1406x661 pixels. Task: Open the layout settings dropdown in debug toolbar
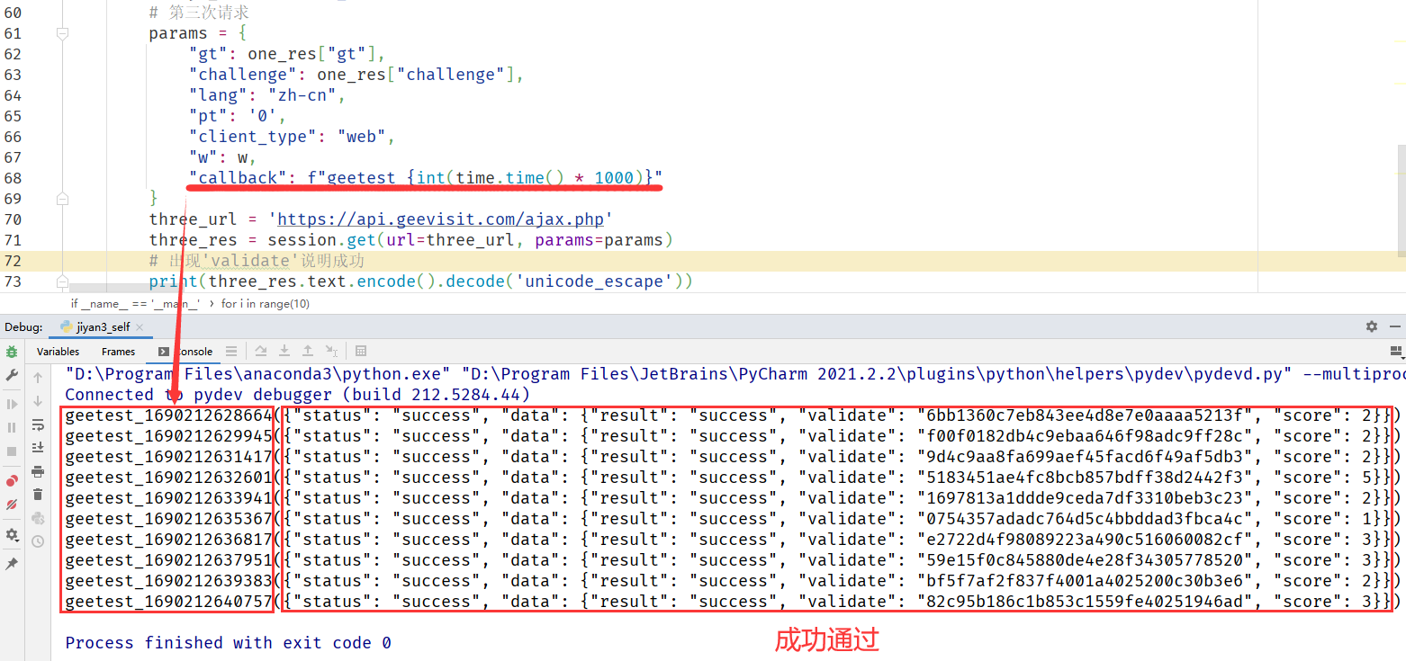1396,352
